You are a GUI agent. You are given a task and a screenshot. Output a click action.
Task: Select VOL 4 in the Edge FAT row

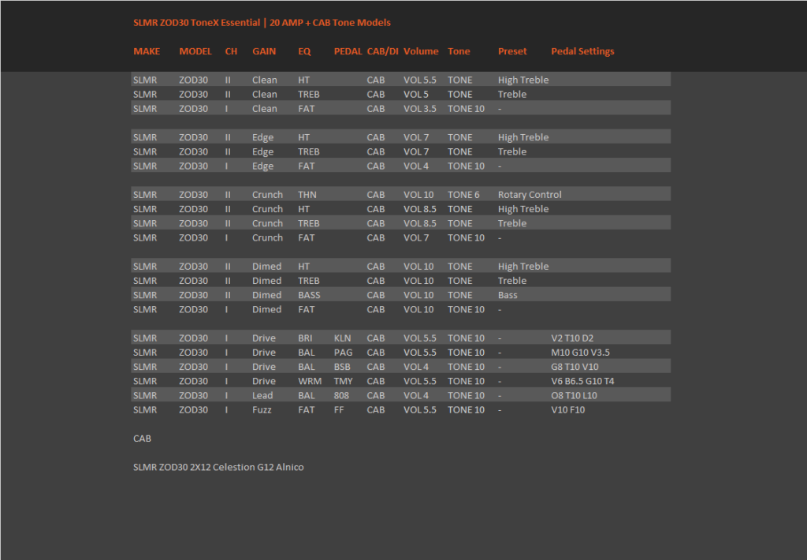click(x=416, y=166)
